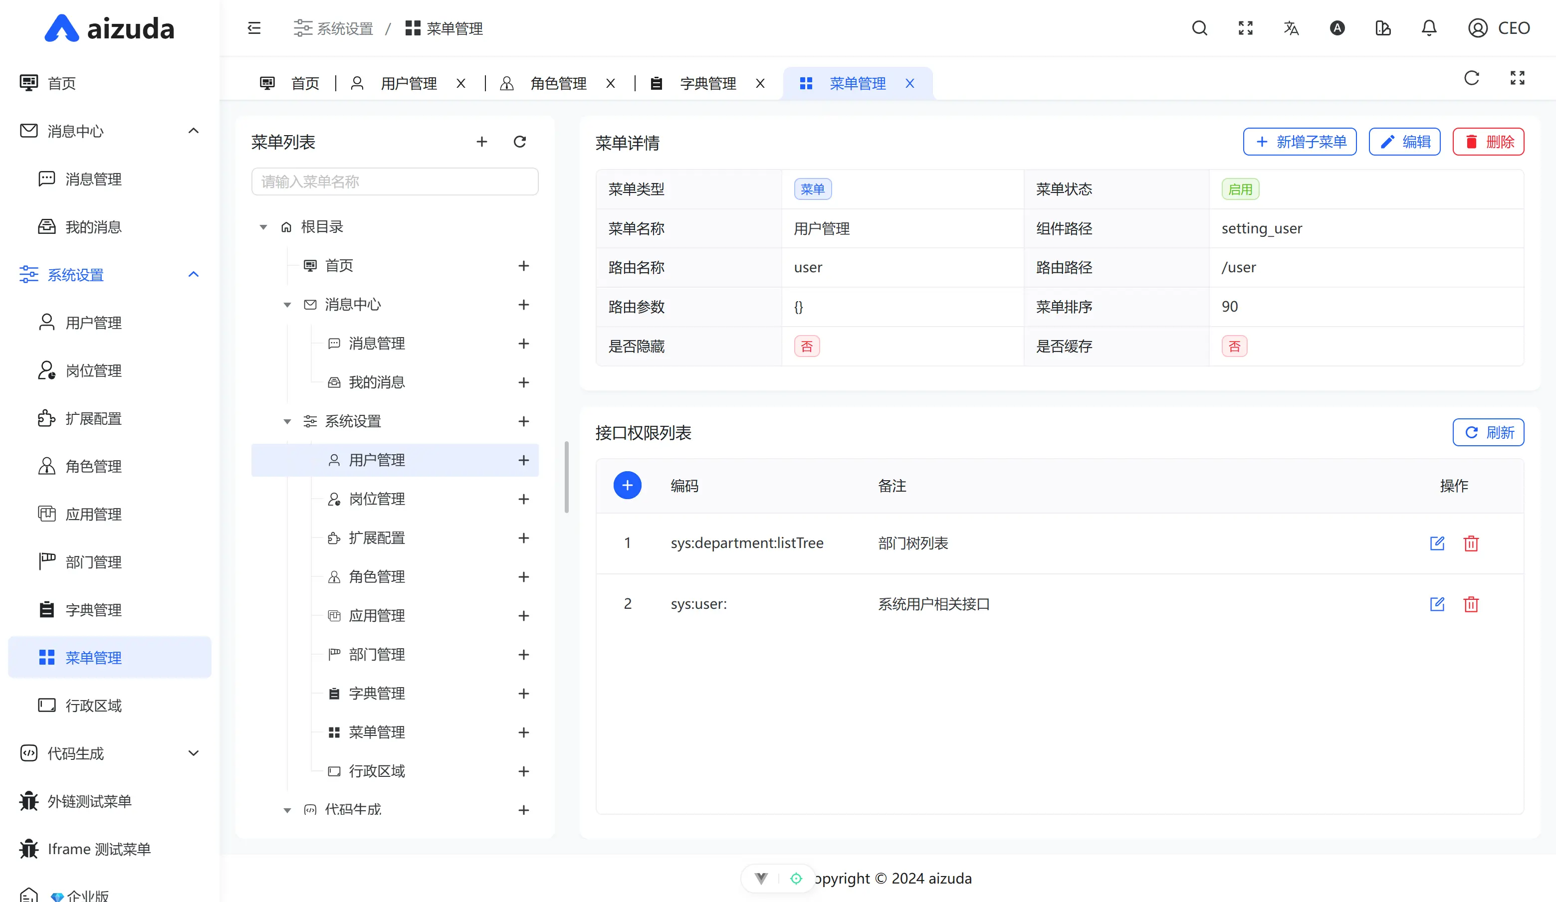Collapse the 根目录 tree node

(x=263, y=227)
